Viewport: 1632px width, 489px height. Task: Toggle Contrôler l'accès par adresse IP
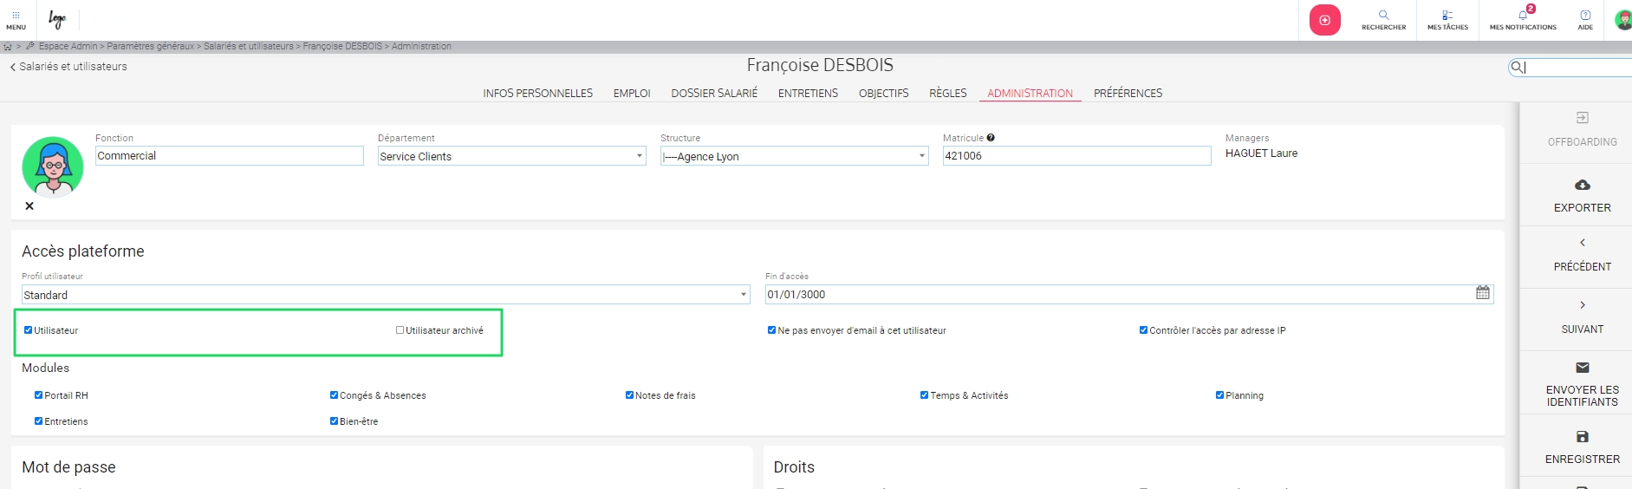(x=1143, y=330)
